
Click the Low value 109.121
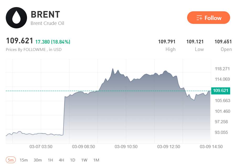point(195,41)
